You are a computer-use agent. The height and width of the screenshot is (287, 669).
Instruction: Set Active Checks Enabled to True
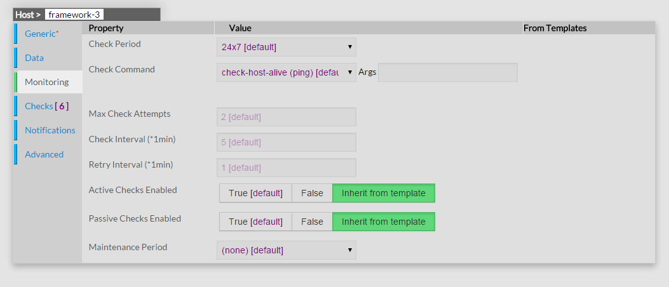pos(255,193)
